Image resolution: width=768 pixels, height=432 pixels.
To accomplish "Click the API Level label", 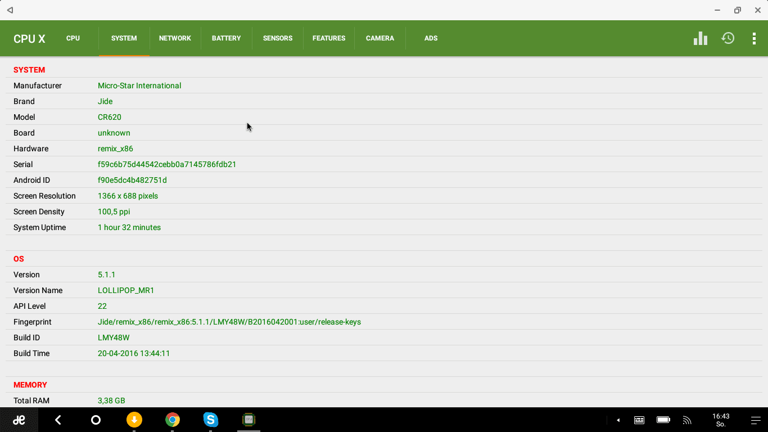I will pyautogui.click(x=30, y=306).
